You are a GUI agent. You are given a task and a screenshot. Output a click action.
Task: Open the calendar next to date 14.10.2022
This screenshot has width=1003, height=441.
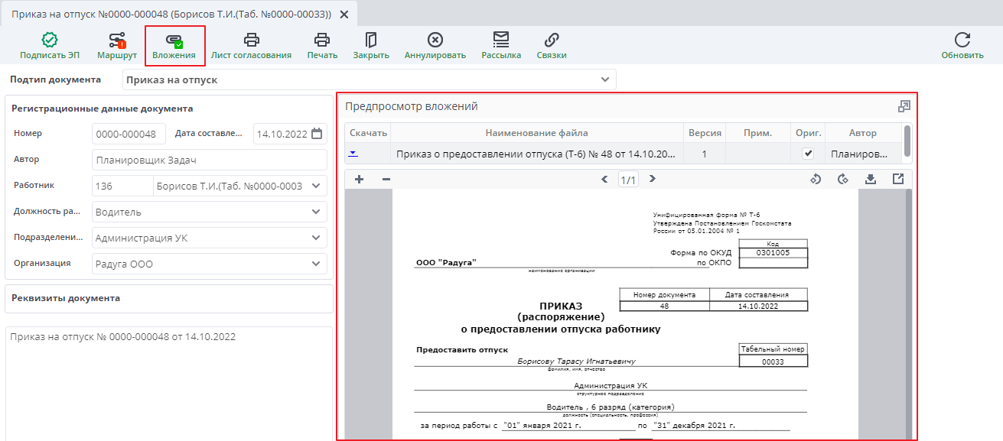(317, 133)
